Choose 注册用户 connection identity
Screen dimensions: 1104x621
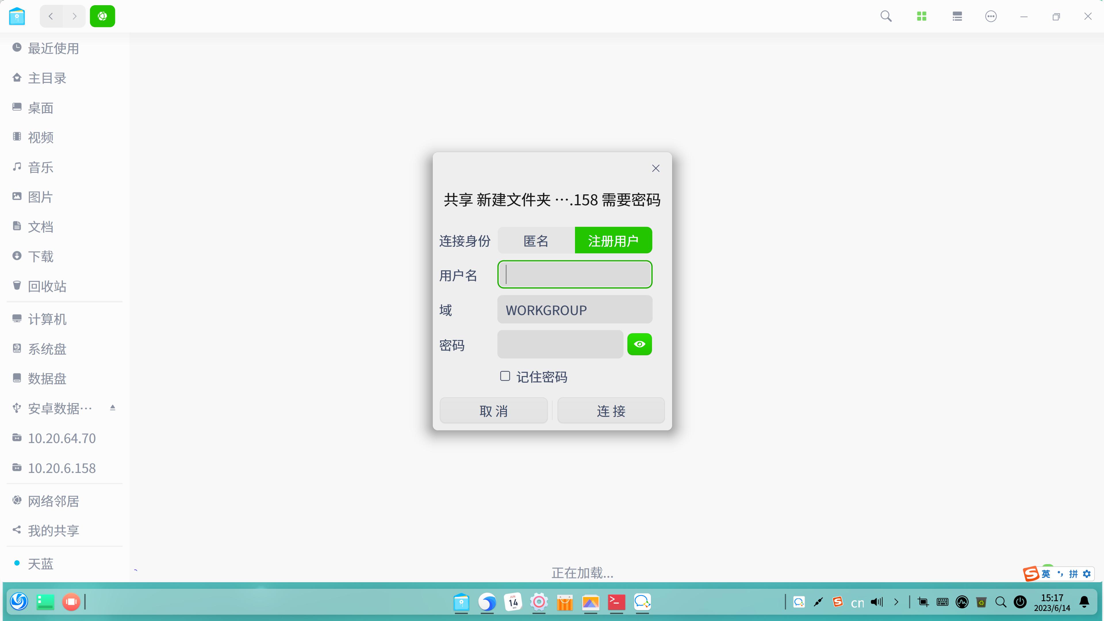pyautogui.click(x=613, y=240)
